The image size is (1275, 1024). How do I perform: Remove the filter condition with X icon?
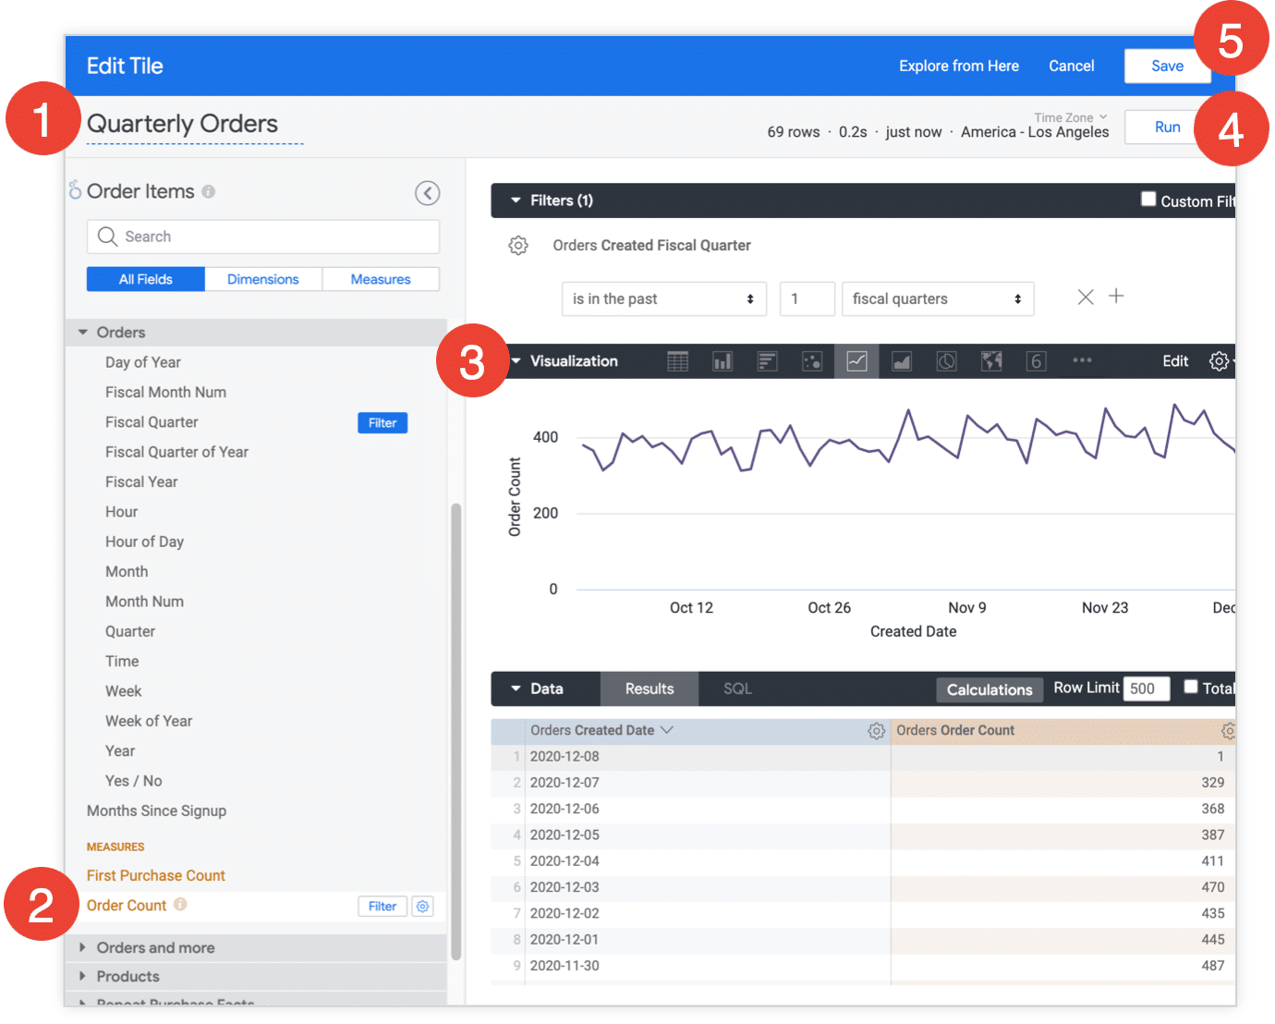tap(1086, 297)
